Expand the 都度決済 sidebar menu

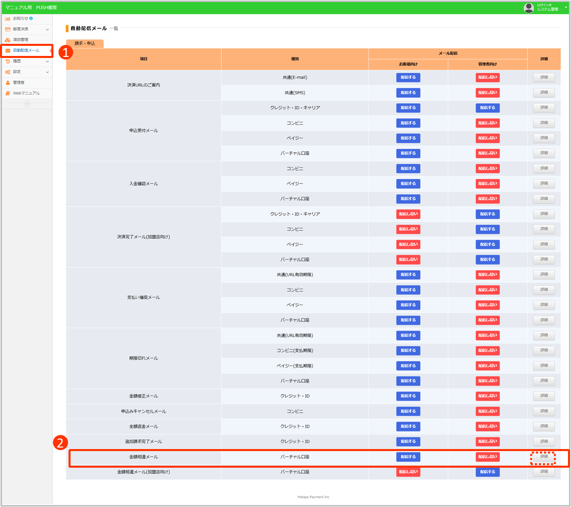click(x=48, y=29)
